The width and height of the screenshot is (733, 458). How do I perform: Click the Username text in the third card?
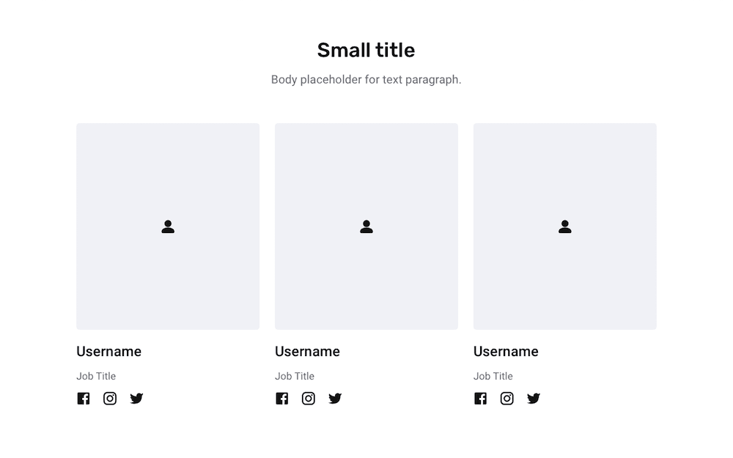pos(507,352)
